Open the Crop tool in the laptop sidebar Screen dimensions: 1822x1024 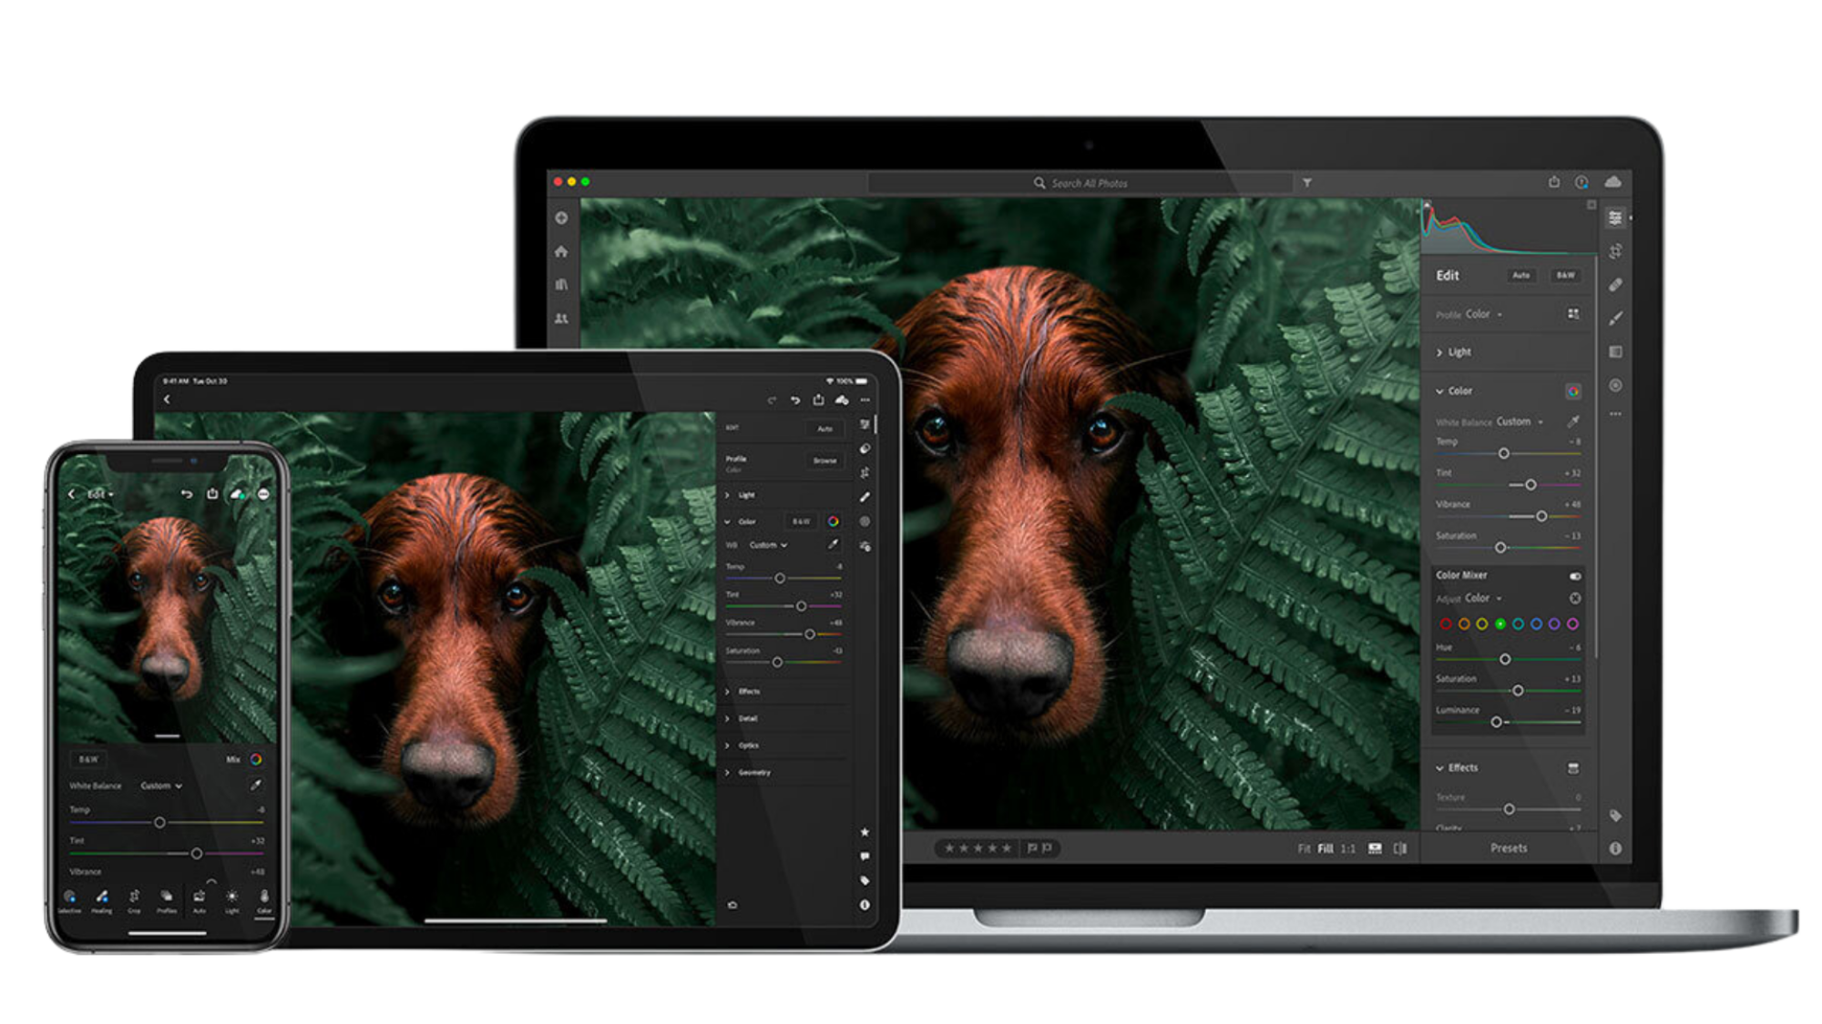(x=1616, y=251)
